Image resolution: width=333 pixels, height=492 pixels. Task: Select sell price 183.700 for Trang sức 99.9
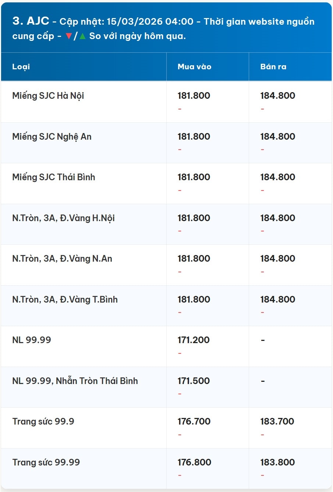[x=277, y=422]
